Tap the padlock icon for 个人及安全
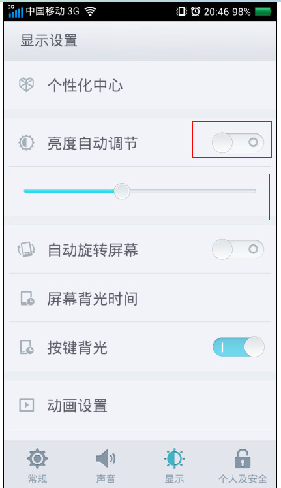Viewport: 281px width, 488px height. click(243, 459)
